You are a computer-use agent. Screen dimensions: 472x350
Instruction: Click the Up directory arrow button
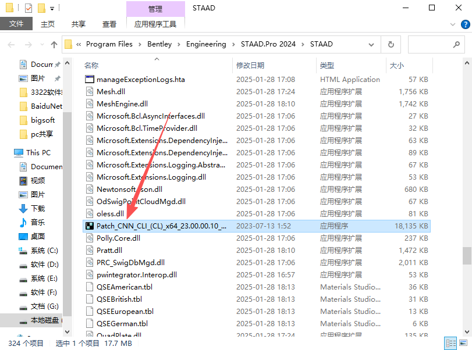[x=54, y=44]
